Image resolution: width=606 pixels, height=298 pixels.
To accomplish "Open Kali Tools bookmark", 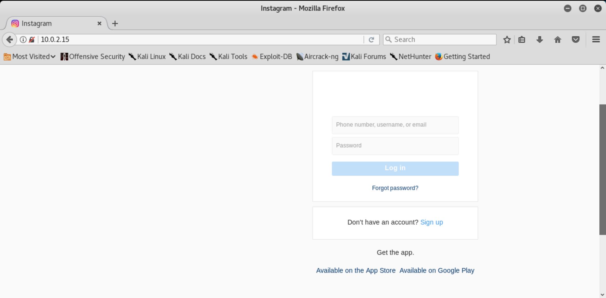I will pos(229,57).
